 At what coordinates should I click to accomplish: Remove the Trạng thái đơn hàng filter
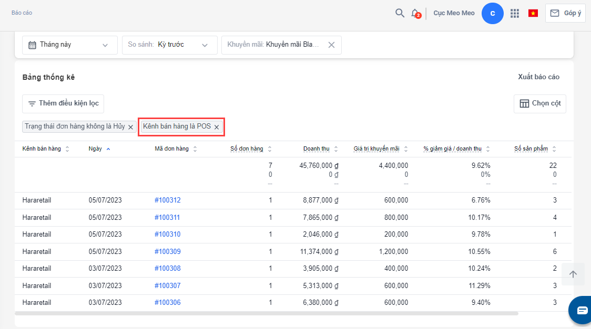(x=131, y=127)
